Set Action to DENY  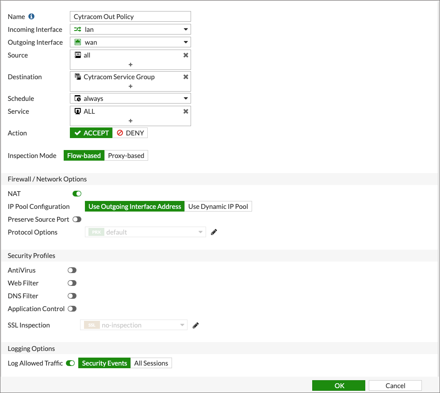click(x=130, y=133)
